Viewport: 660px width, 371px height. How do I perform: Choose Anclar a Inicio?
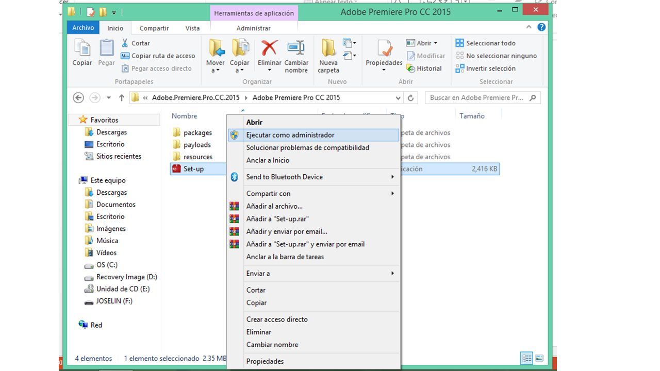(313, 160)
